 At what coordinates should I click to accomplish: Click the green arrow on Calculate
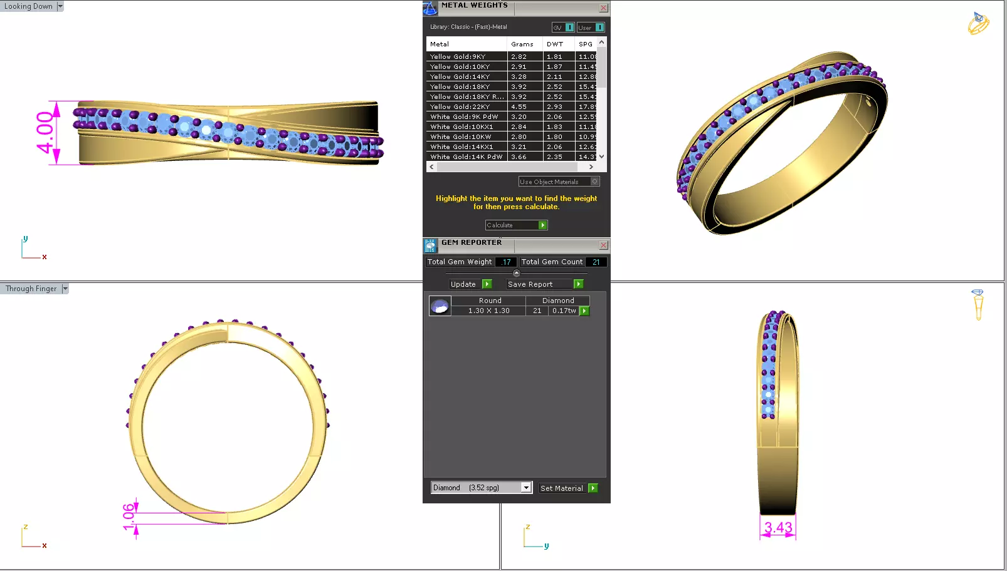pyautogui.click(x=543, y=225)
